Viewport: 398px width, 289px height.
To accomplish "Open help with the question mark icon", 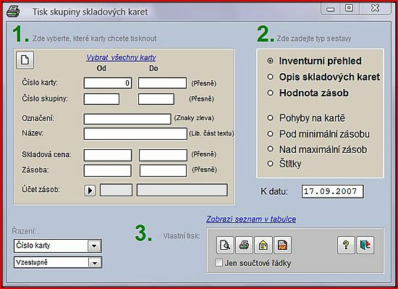I will [346, 245].
